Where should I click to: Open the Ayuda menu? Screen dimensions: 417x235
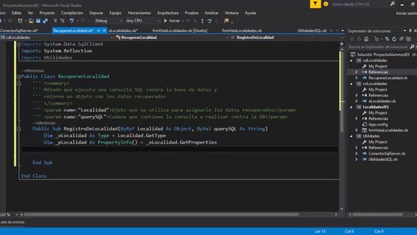tap(250, 13)
